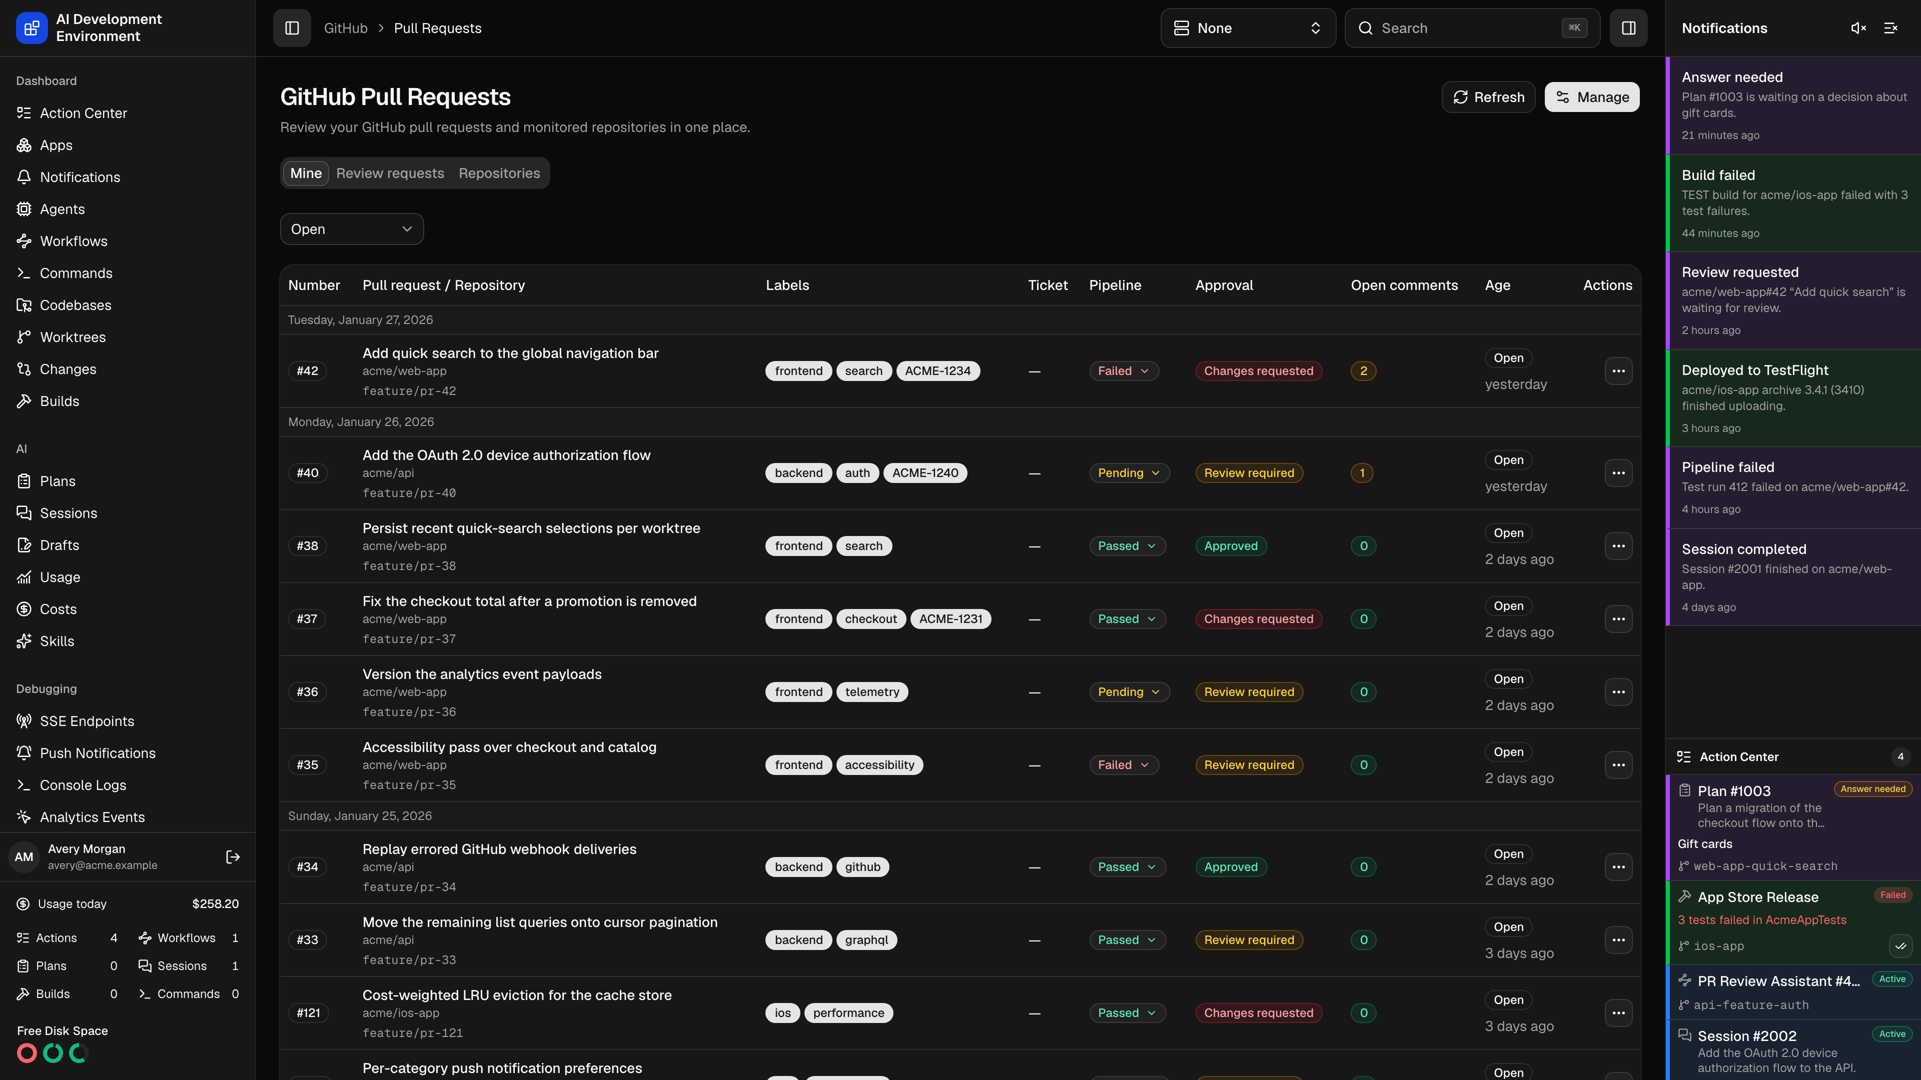Toggle the left sidebar panel icon

point(292,28)
